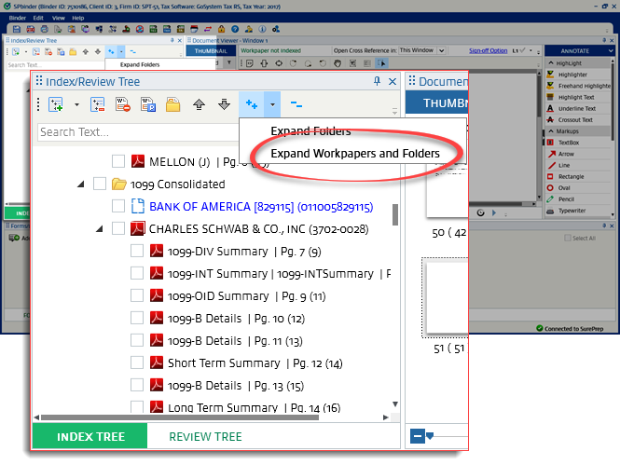Toggle the Select All checkbox
The image size is (620, 465).
coord(568,238)
